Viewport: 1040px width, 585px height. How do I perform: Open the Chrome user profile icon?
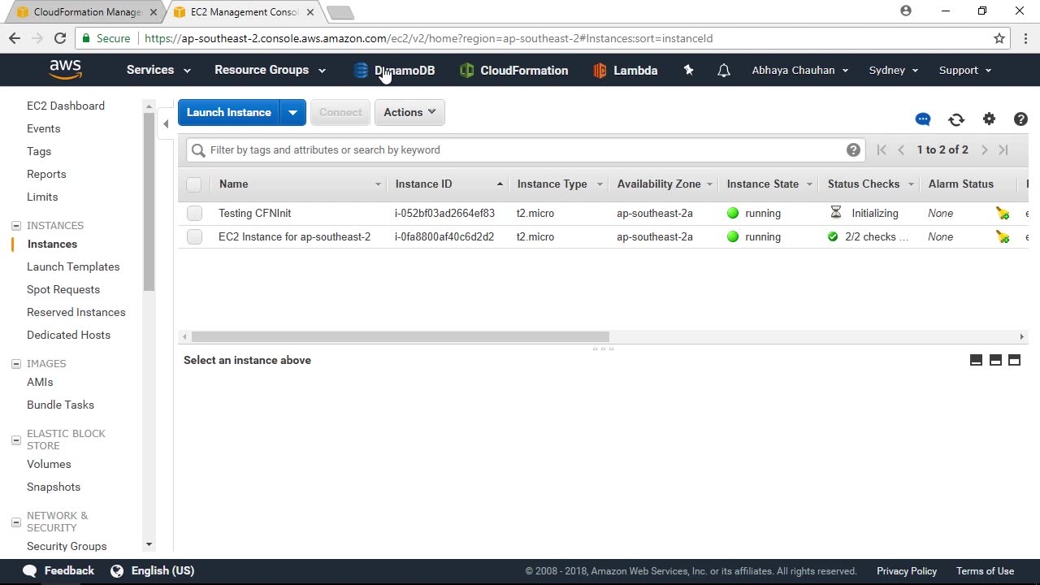(906, 11)
